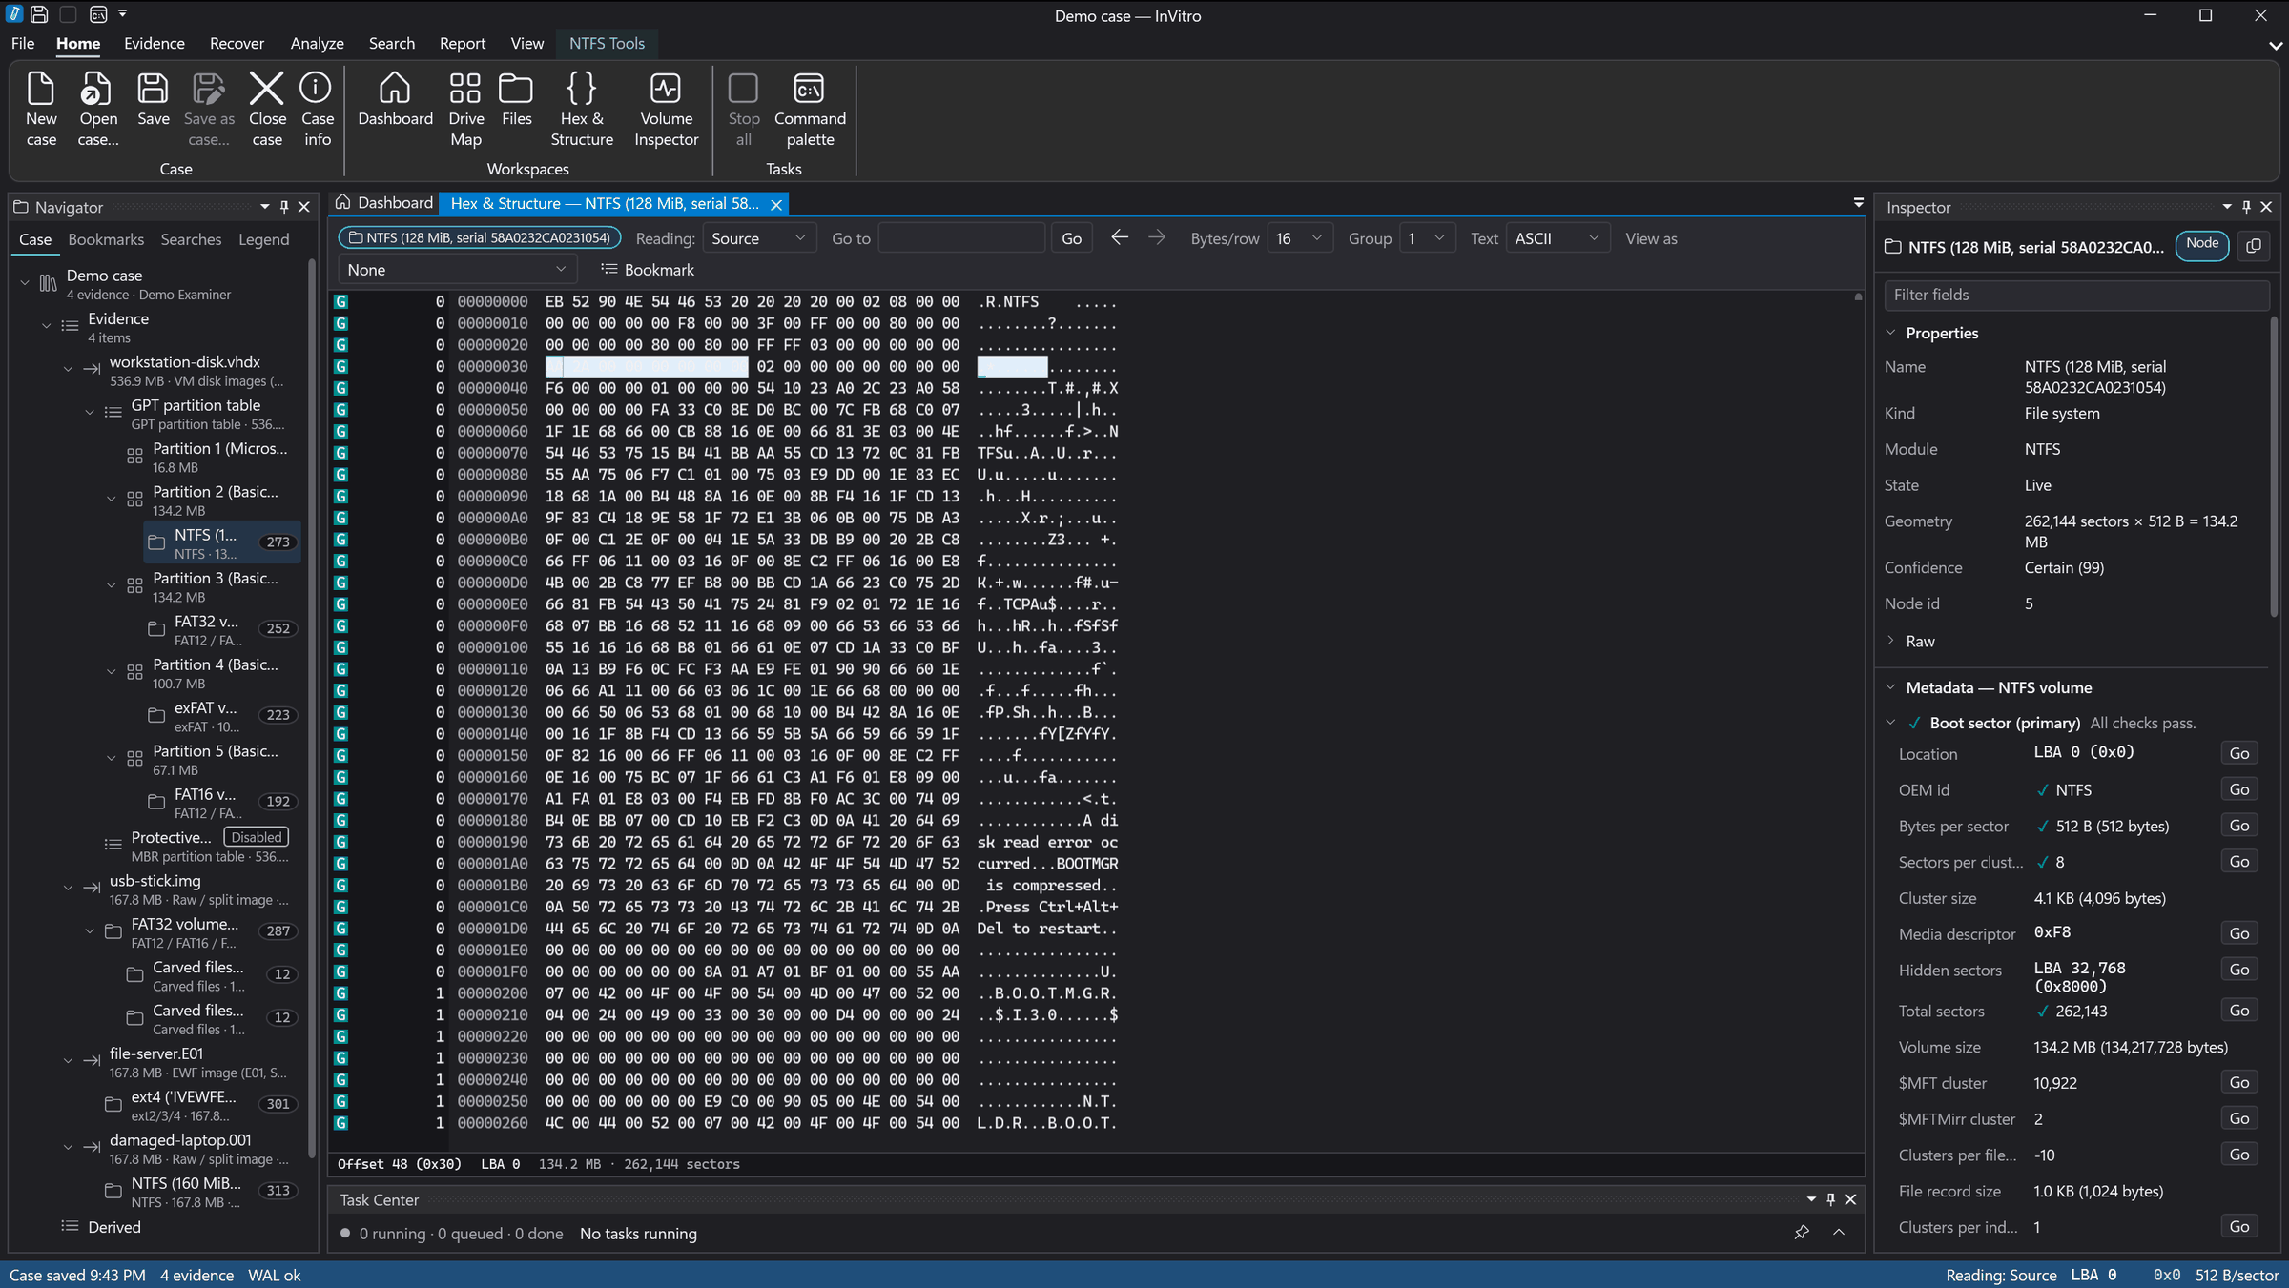
Task: Click the Save case button
Action: (153, 99)
